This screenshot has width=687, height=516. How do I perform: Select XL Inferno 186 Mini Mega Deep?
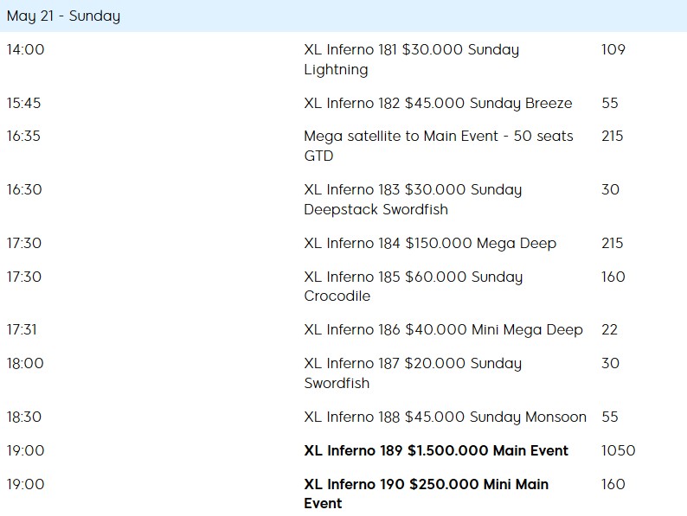click(x=443, y=329)
